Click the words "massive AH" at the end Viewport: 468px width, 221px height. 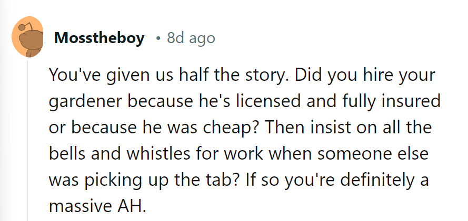point(96,205)
